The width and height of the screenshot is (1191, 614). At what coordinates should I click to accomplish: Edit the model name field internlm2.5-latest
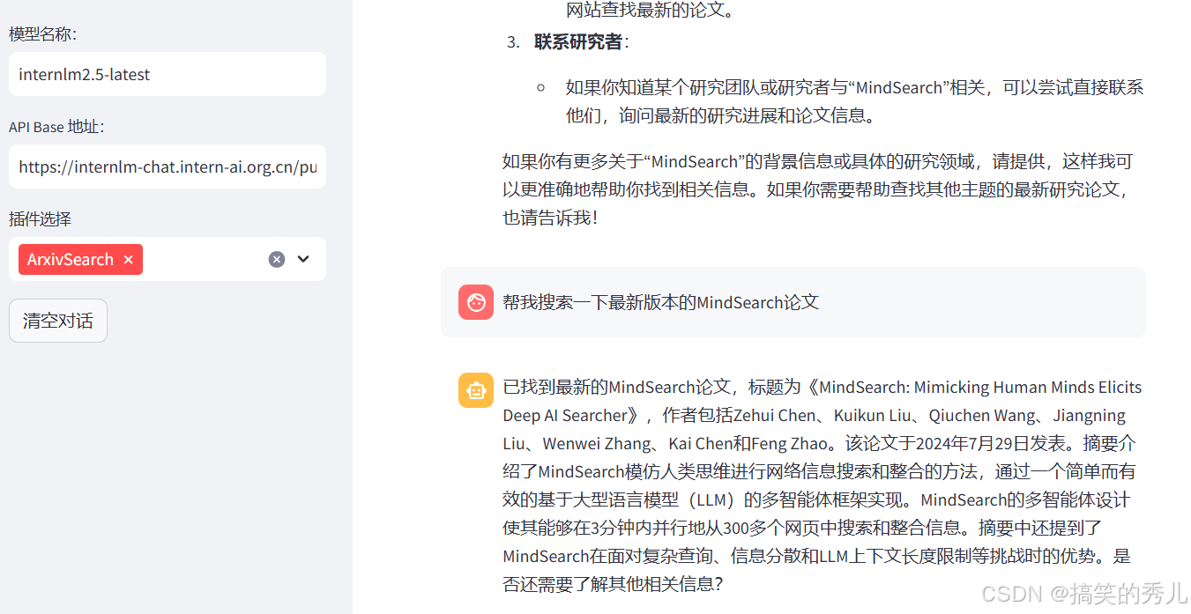pyautogui.click(x=167, y=74)
